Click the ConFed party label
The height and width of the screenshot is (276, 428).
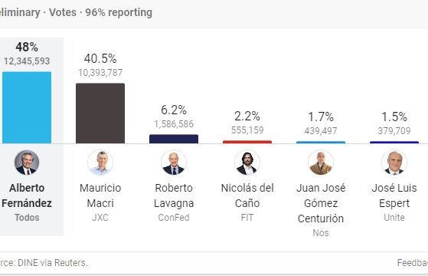point(174,218)
